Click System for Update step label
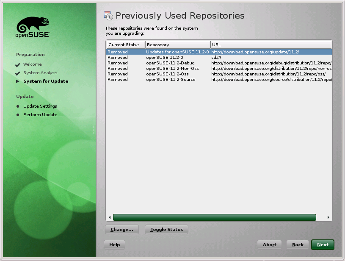 click(x=46, y=81)
